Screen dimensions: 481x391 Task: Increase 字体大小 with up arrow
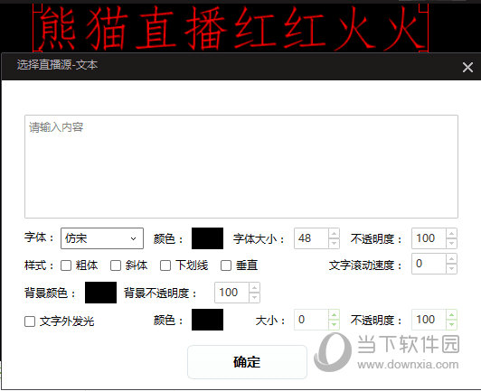pos(334,234)
